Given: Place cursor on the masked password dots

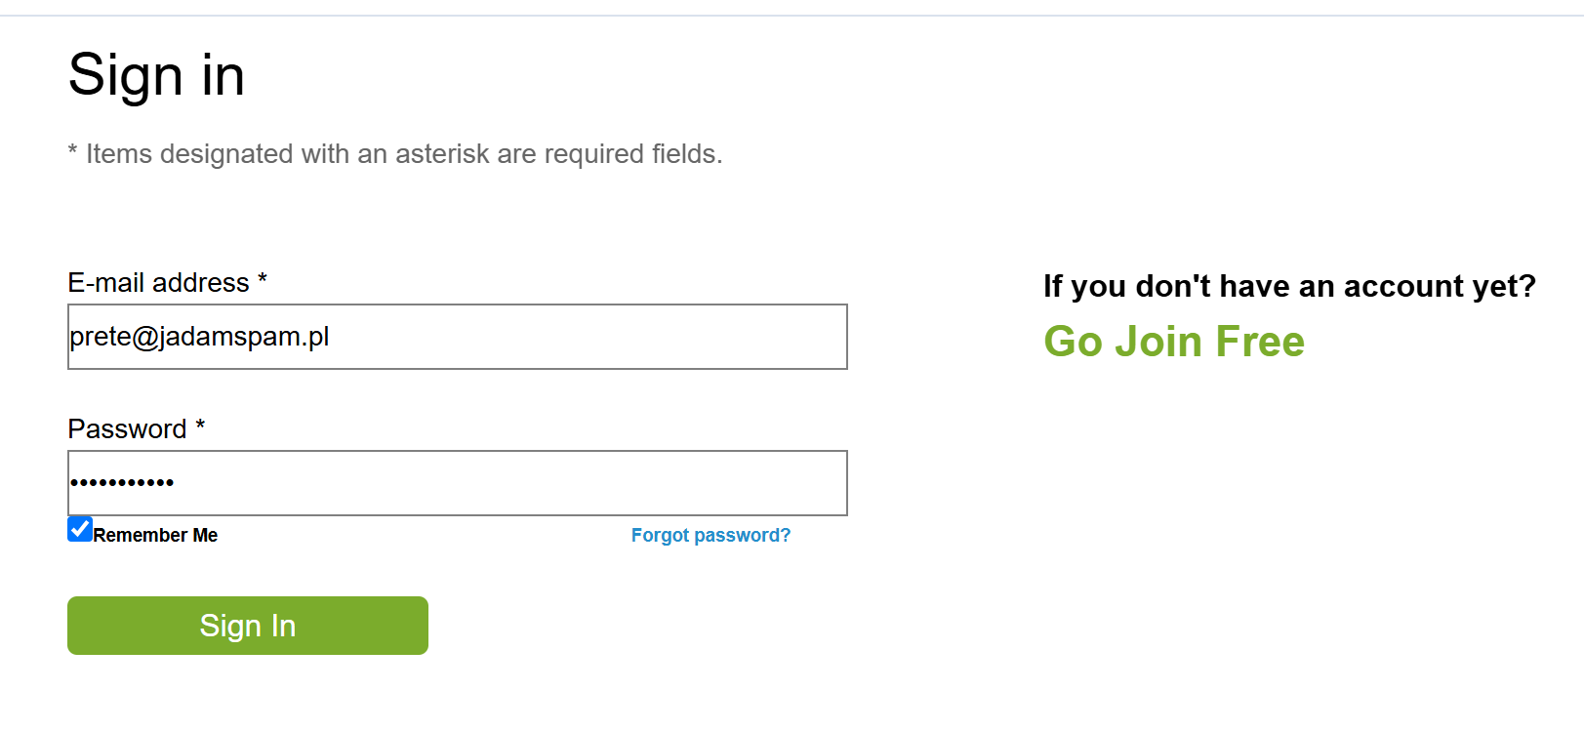Looking at the screenshot, I should click(x=122, y=482).
